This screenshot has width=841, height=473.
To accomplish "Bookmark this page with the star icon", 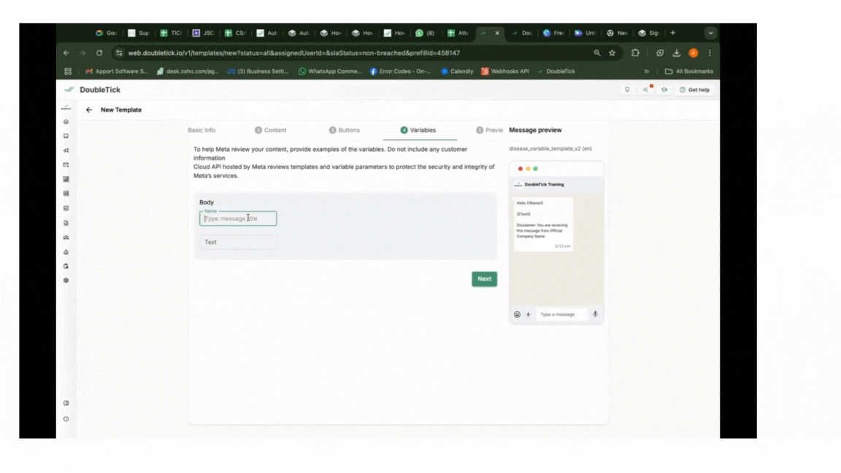I will [612, 53].
